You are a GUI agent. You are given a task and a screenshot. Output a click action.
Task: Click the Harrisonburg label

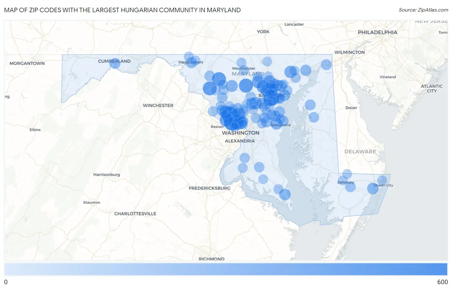[x=106, y=175]
